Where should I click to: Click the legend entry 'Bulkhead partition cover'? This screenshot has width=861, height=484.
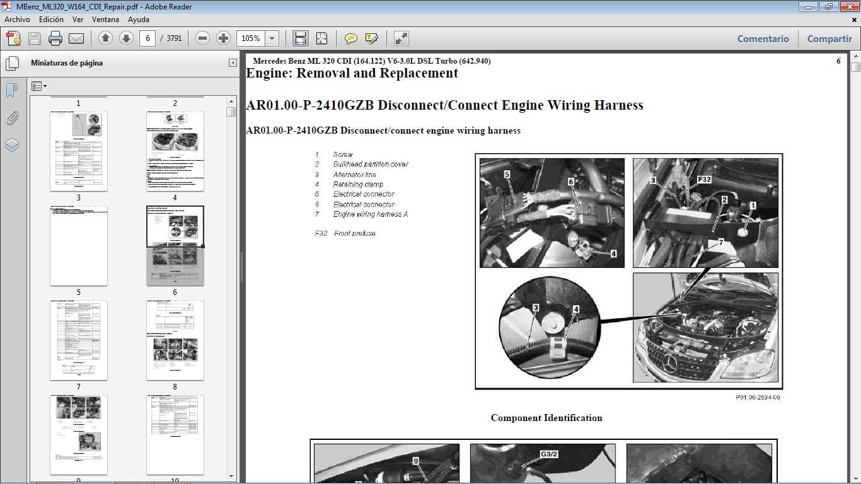point(371,164)
